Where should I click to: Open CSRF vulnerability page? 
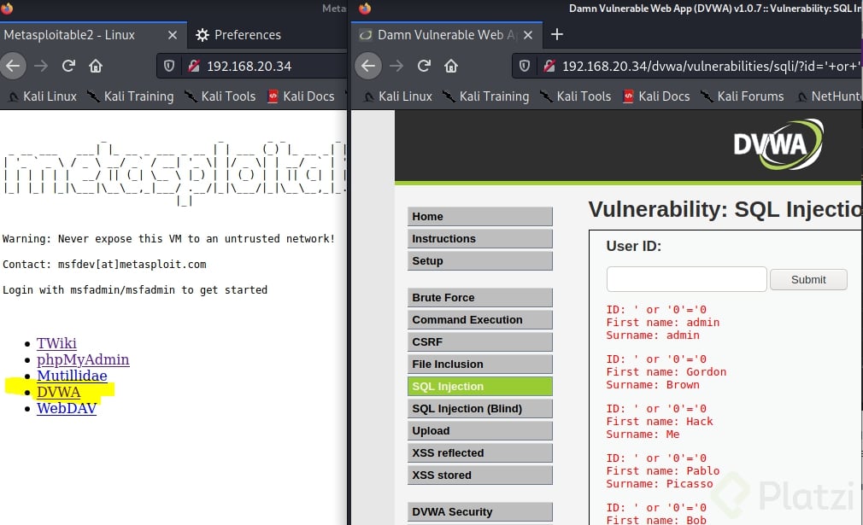[480, 342]
